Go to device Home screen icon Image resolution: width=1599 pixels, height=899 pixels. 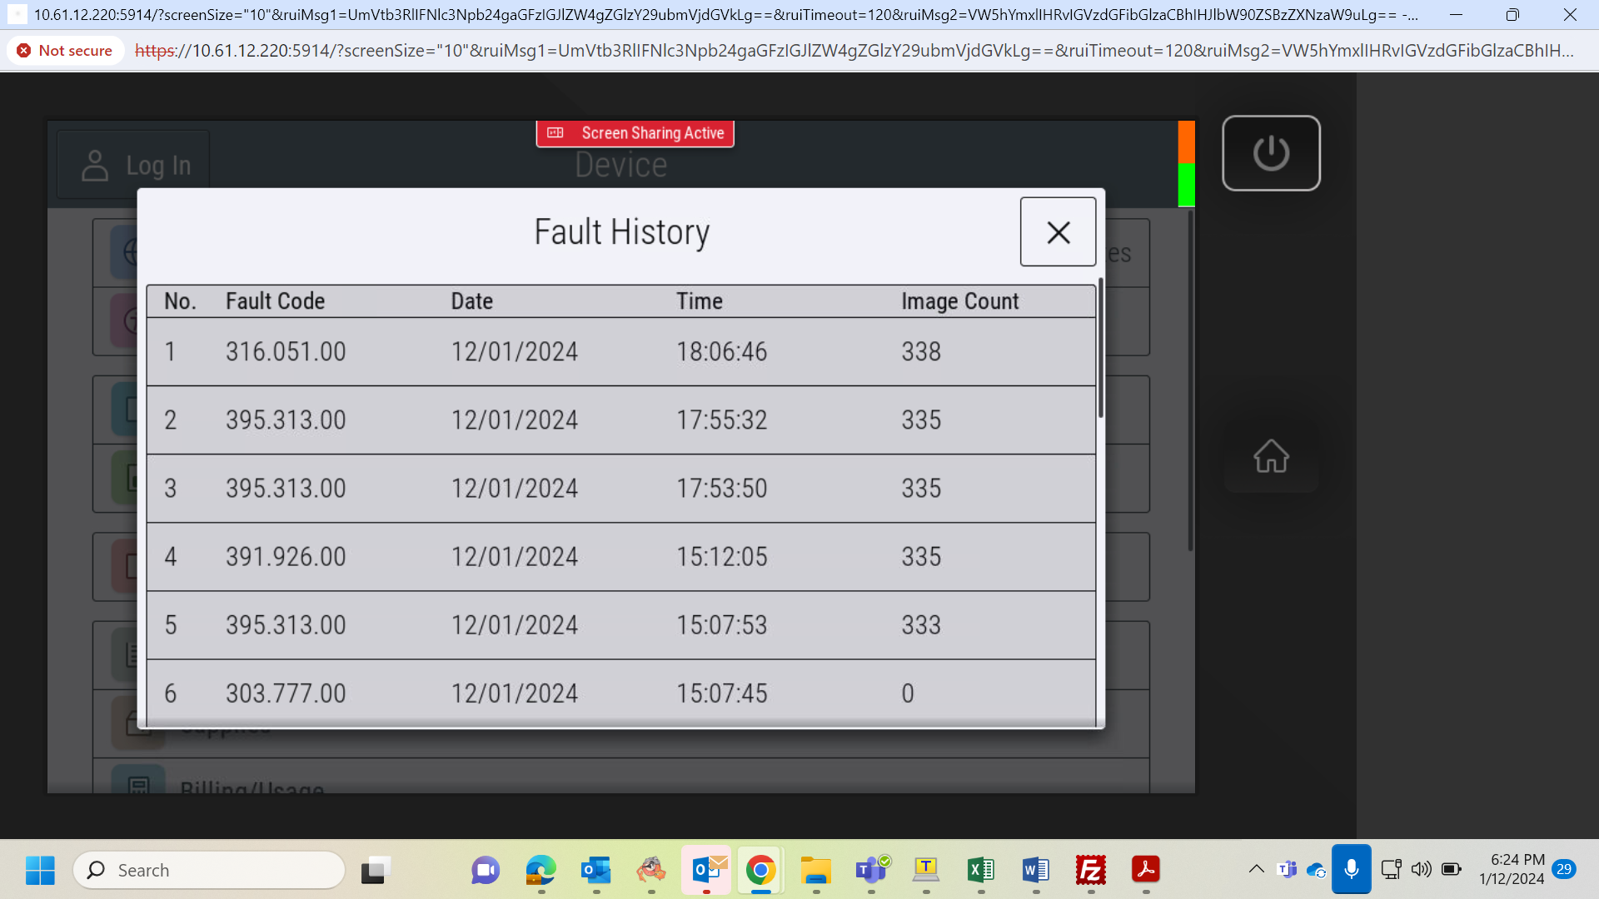pos(1271,456)
